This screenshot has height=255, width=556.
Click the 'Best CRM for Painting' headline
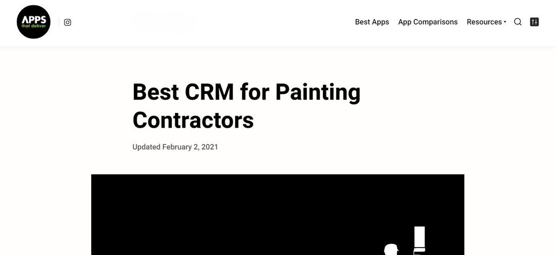pos(246,92)
